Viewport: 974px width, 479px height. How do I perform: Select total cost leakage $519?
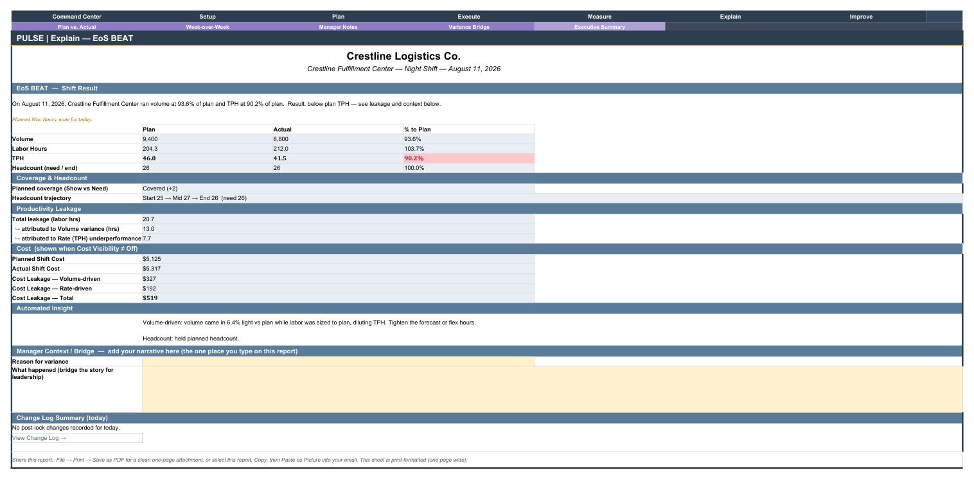point(338,298)
